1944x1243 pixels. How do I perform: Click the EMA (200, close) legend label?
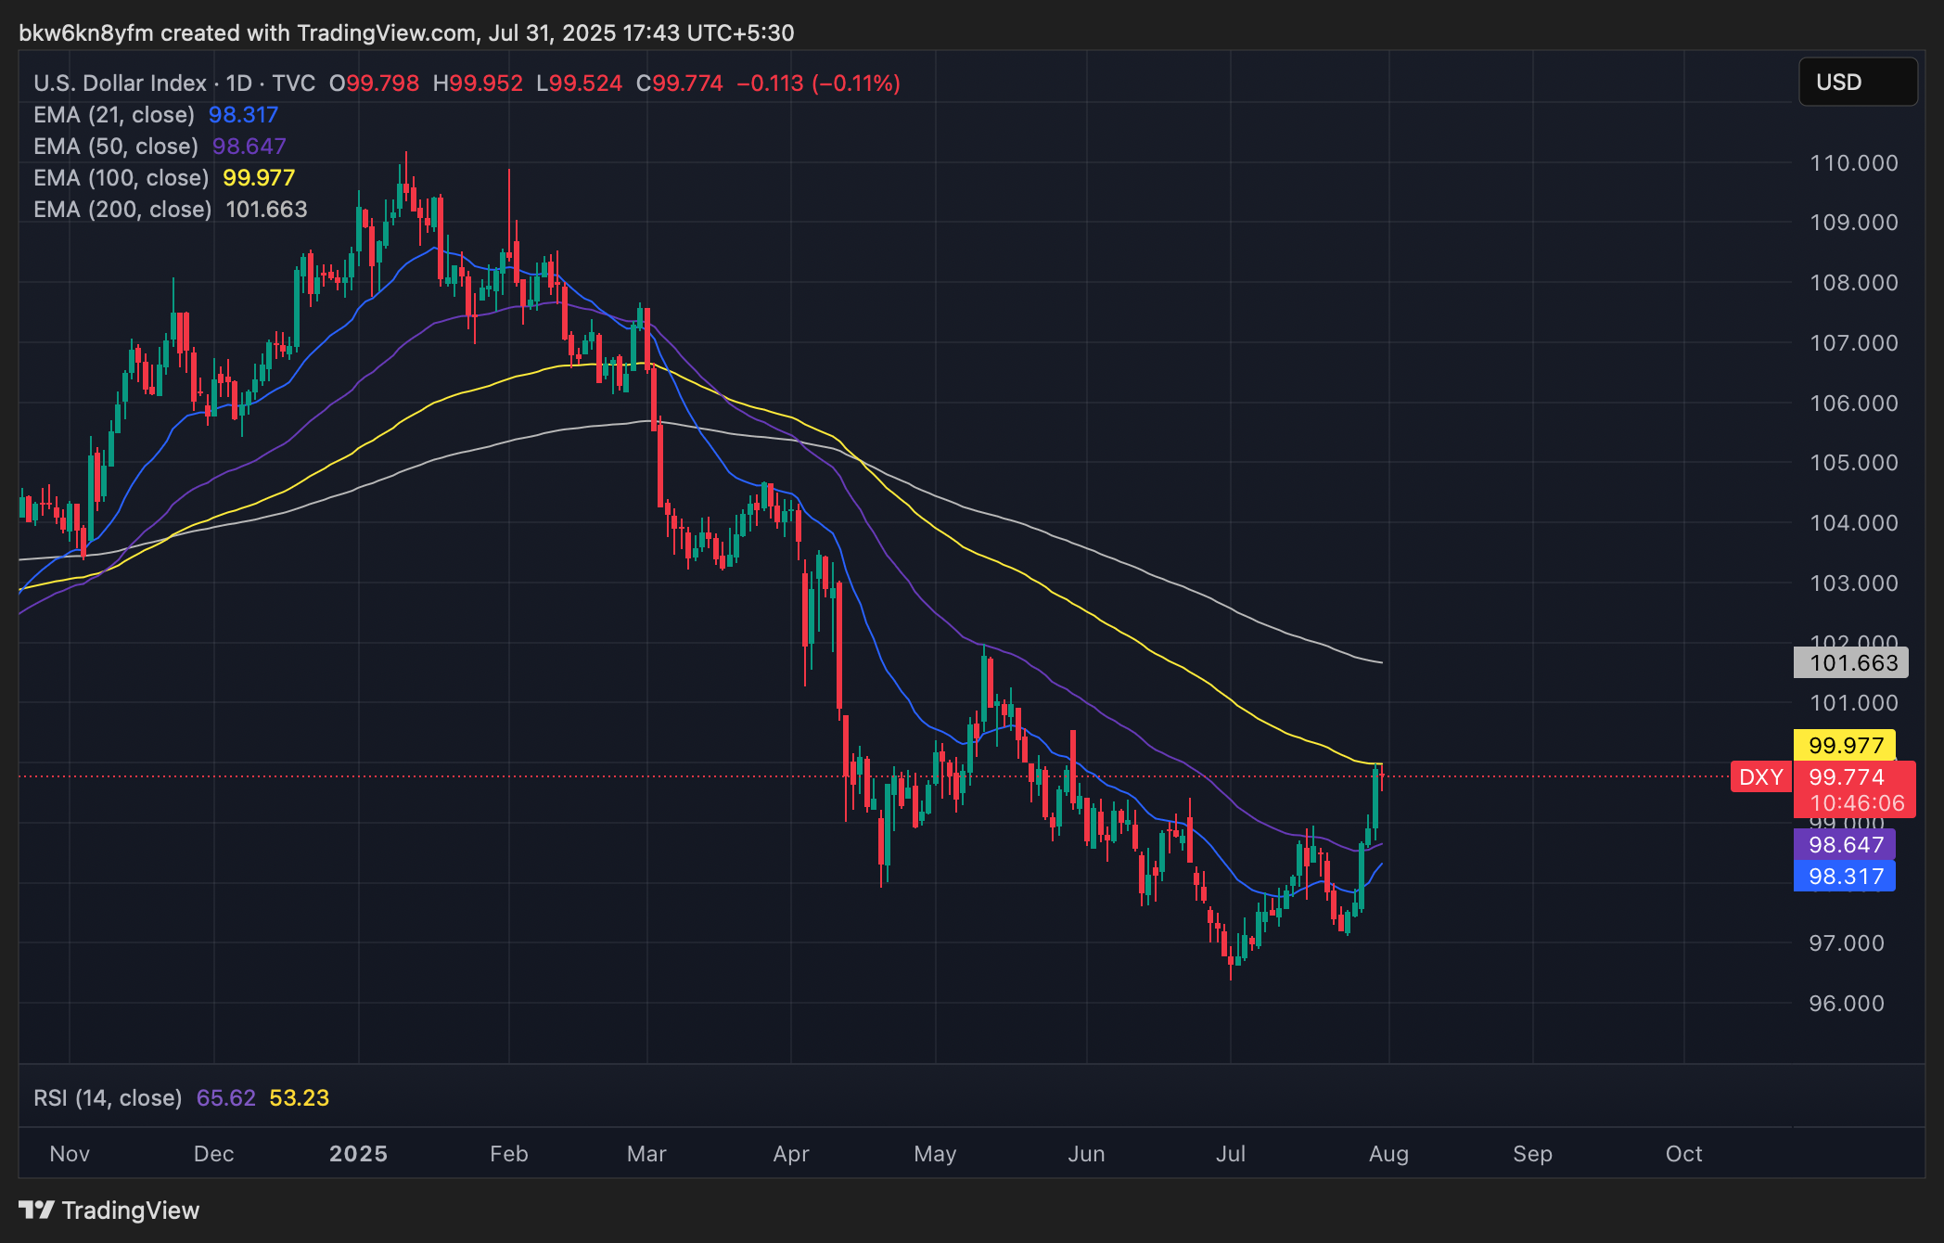[x=122, y=210]
